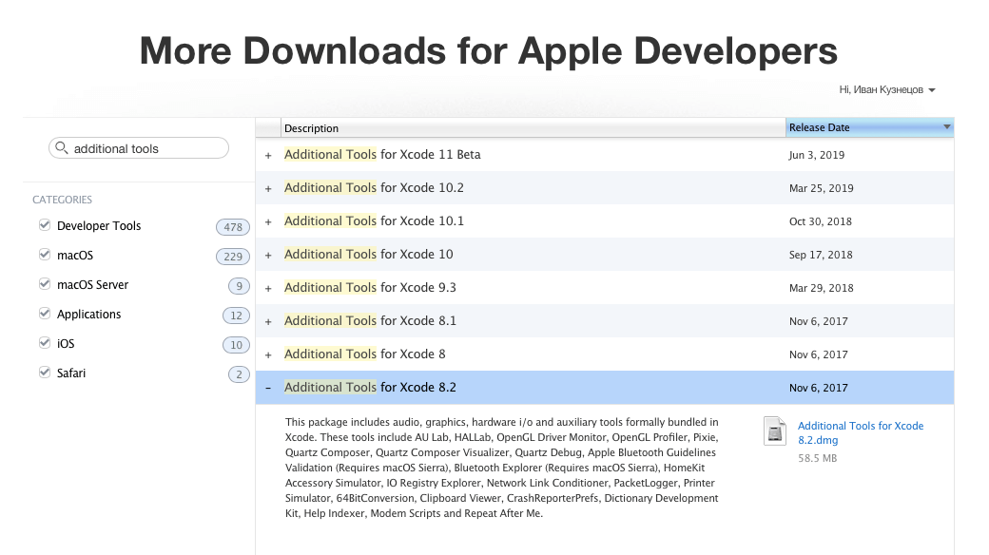Click the 12 count badge for Applications
The height and width of the screenshot is (555, 989).
236,316
